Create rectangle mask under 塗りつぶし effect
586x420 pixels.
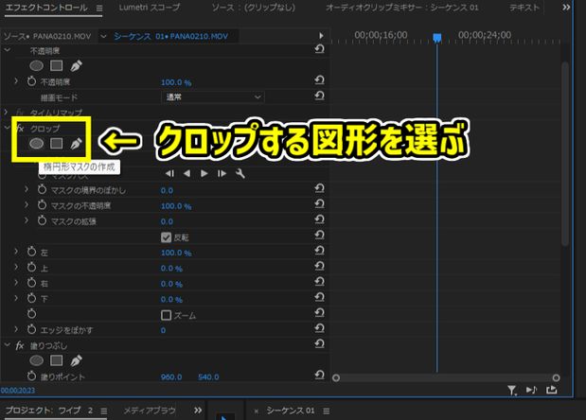pos(57,360)
